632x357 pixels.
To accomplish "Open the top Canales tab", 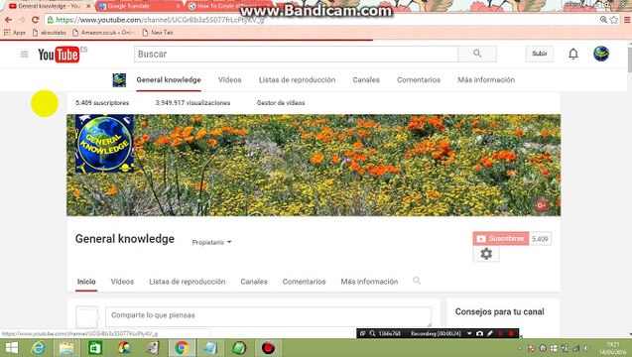I will pyautogui.click(x=366, y=79).
